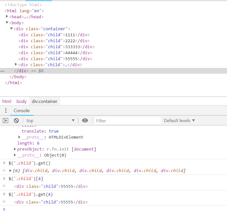Click the div 55555 result under $('.child')[4]
This screenshot has width=227, height=217.
point(51,186)
